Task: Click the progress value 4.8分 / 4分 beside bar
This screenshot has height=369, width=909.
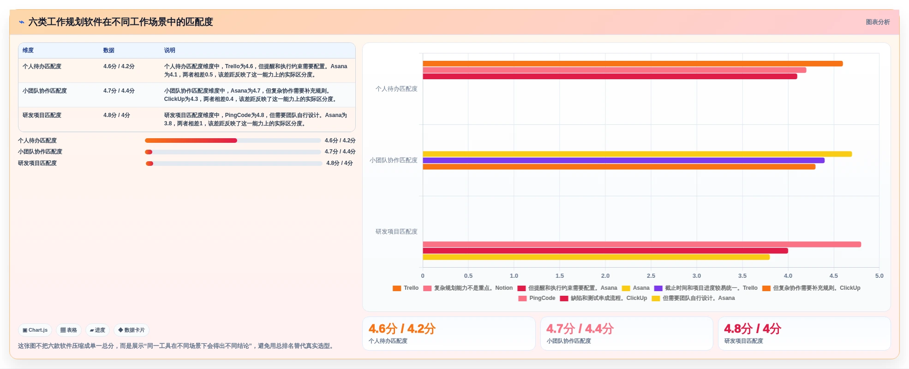Action: click(x=340, y=163)
